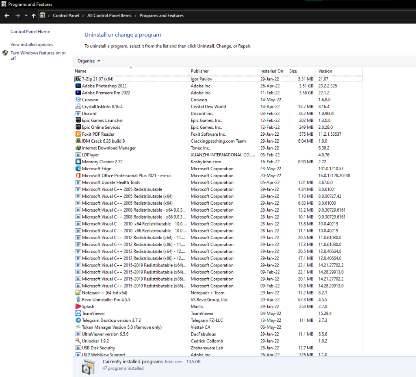416x377 pixels.
Task: Click the Token Manager icon
Action: [78, 327]
